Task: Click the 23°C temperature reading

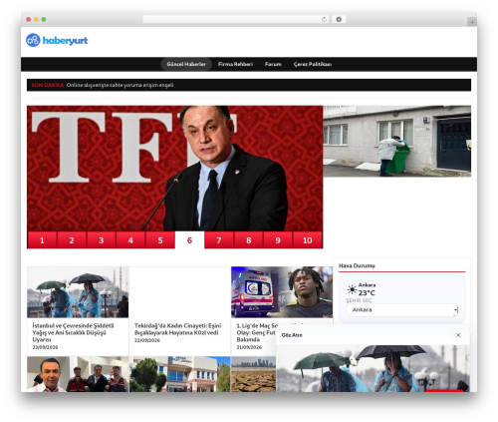Action: 367,293
